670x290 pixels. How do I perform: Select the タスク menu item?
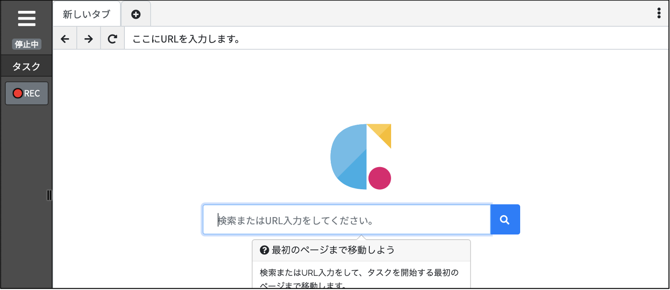(x=26, y=66)
